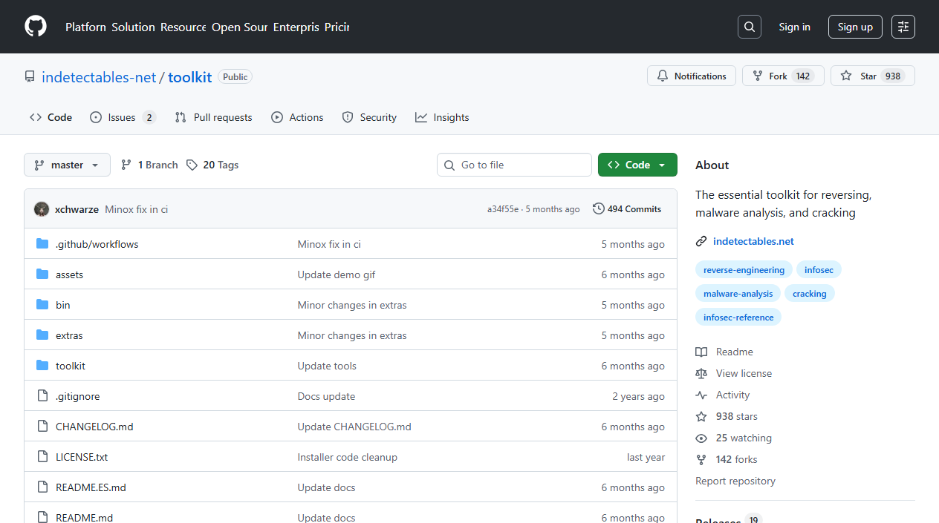Open the master branch dropdown

pos(67,165)
